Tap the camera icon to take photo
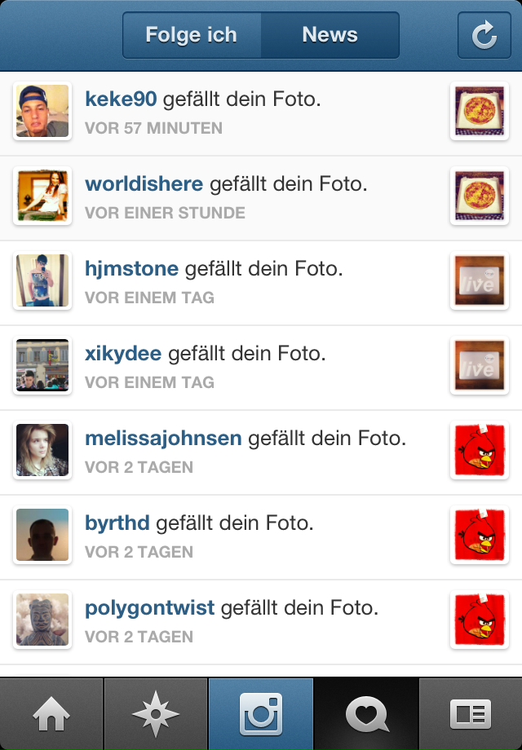The width and height of the screenshot is (522, 750). pyautogui.click(x=261, y=713)
